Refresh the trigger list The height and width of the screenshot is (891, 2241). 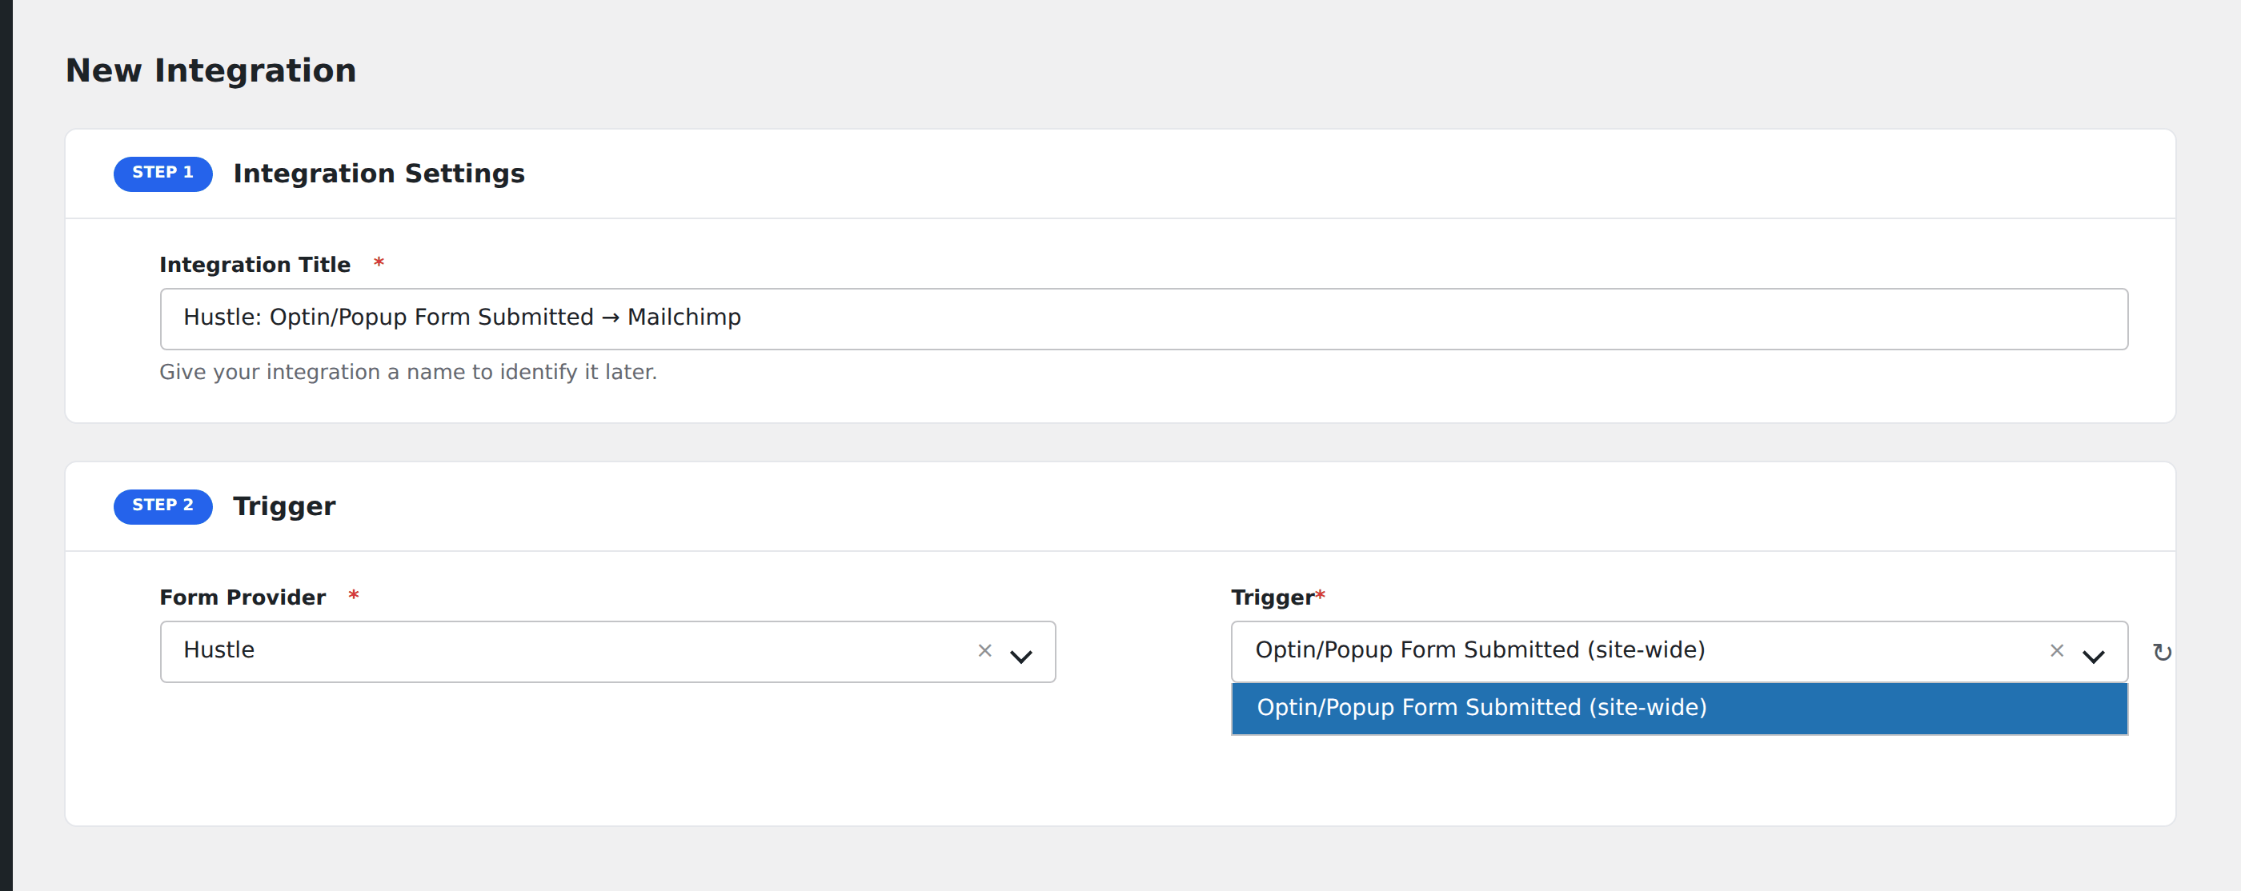coord(2162,652)
